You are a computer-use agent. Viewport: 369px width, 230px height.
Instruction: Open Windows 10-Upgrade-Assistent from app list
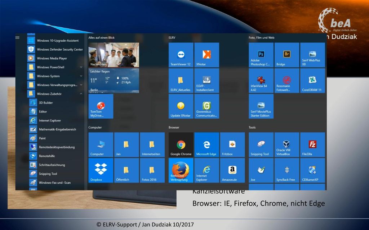point(55,41)
